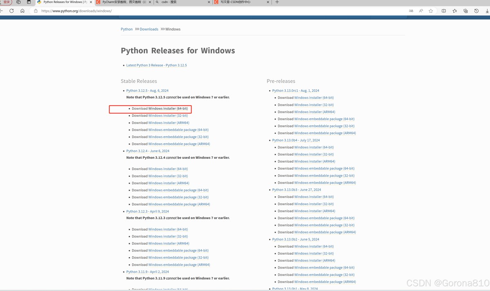Image resolution: width=490 pixels, height=291 pixels.
Task: Open Latest Python 3 Release - Python 3.12.5
Action: tap(156, 65)
